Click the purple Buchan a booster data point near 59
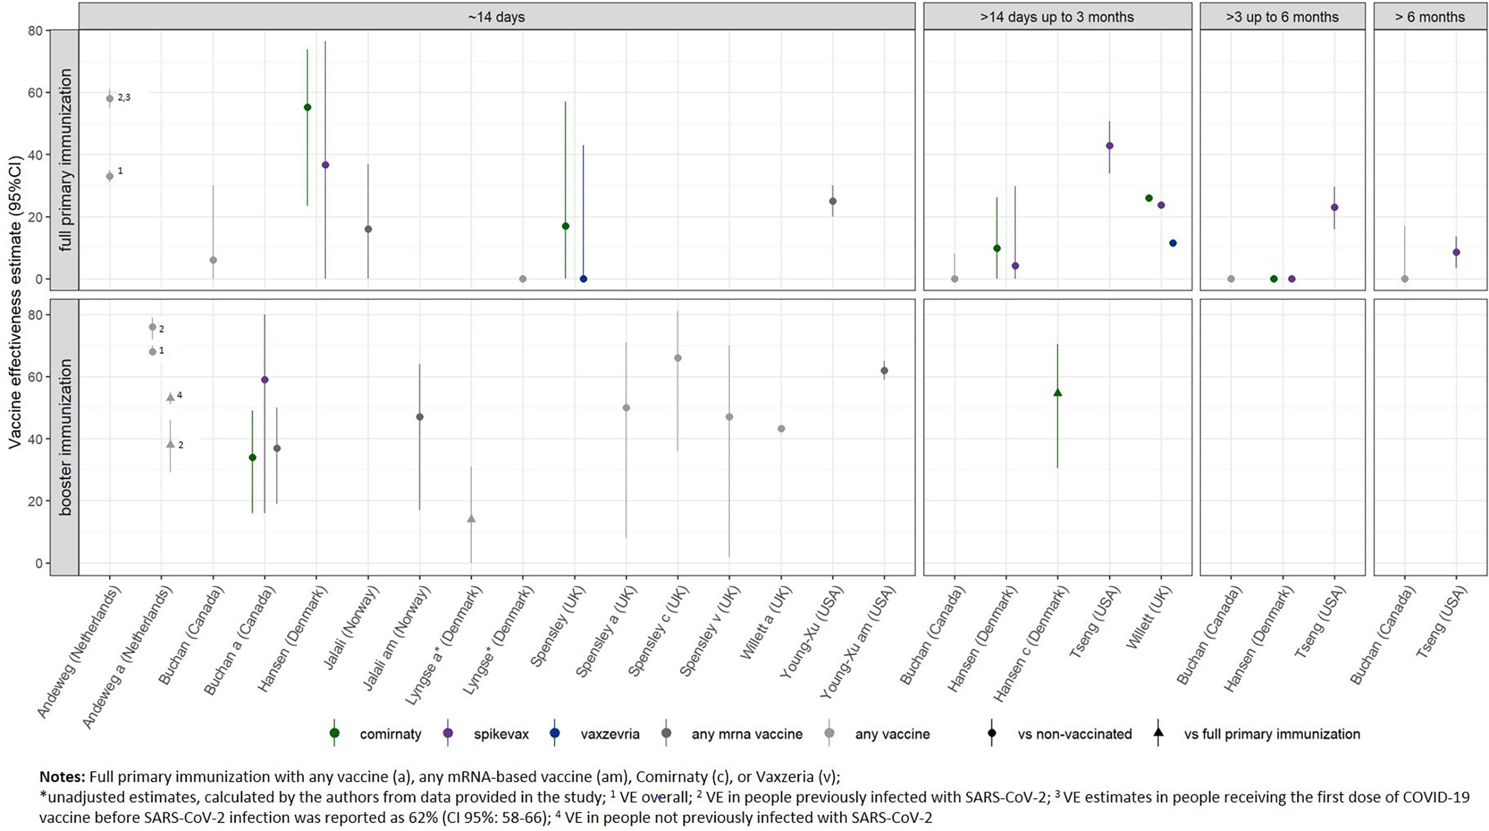 (265, 379)
